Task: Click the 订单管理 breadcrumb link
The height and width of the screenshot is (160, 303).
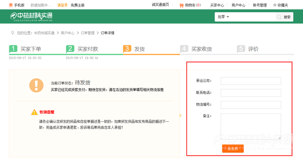Action: (x=87, y=33)
